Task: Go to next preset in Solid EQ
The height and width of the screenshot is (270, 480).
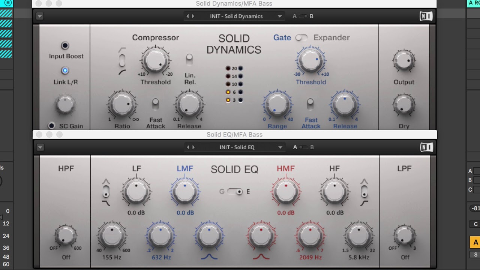Action: [193, 147]
